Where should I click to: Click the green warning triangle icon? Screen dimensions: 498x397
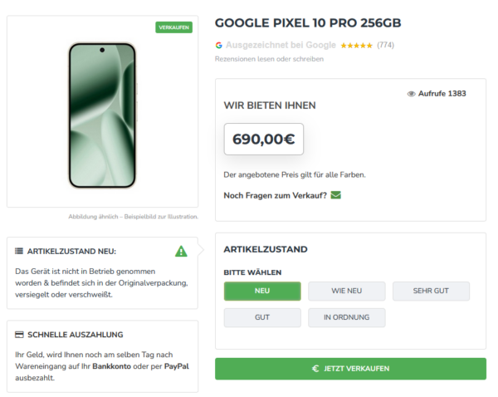tap(181, 251)
